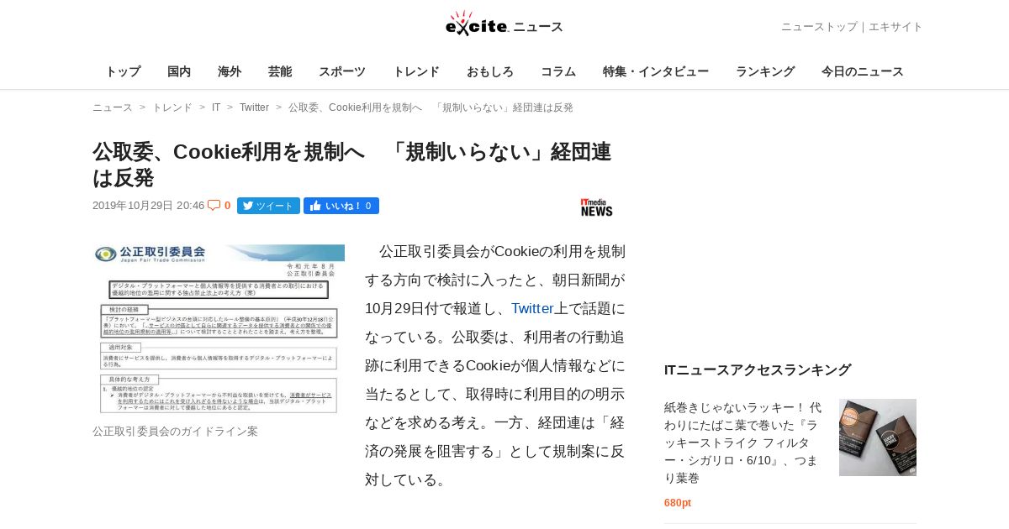1009x529 pixels.
Task: Click the ITニュースアクセスランキング heading
Action: (758, 369)
